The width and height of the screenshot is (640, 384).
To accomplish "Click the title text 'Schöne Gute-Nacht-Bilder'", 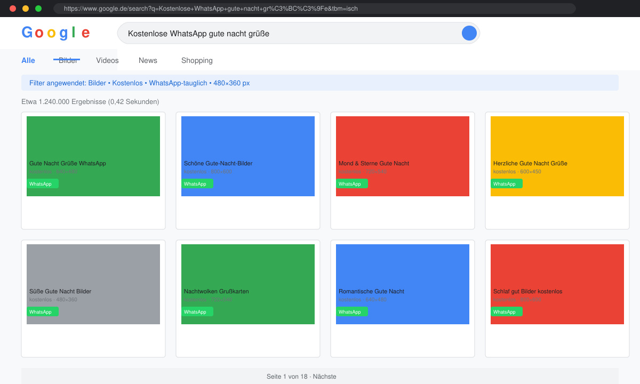I will (218, 163).
